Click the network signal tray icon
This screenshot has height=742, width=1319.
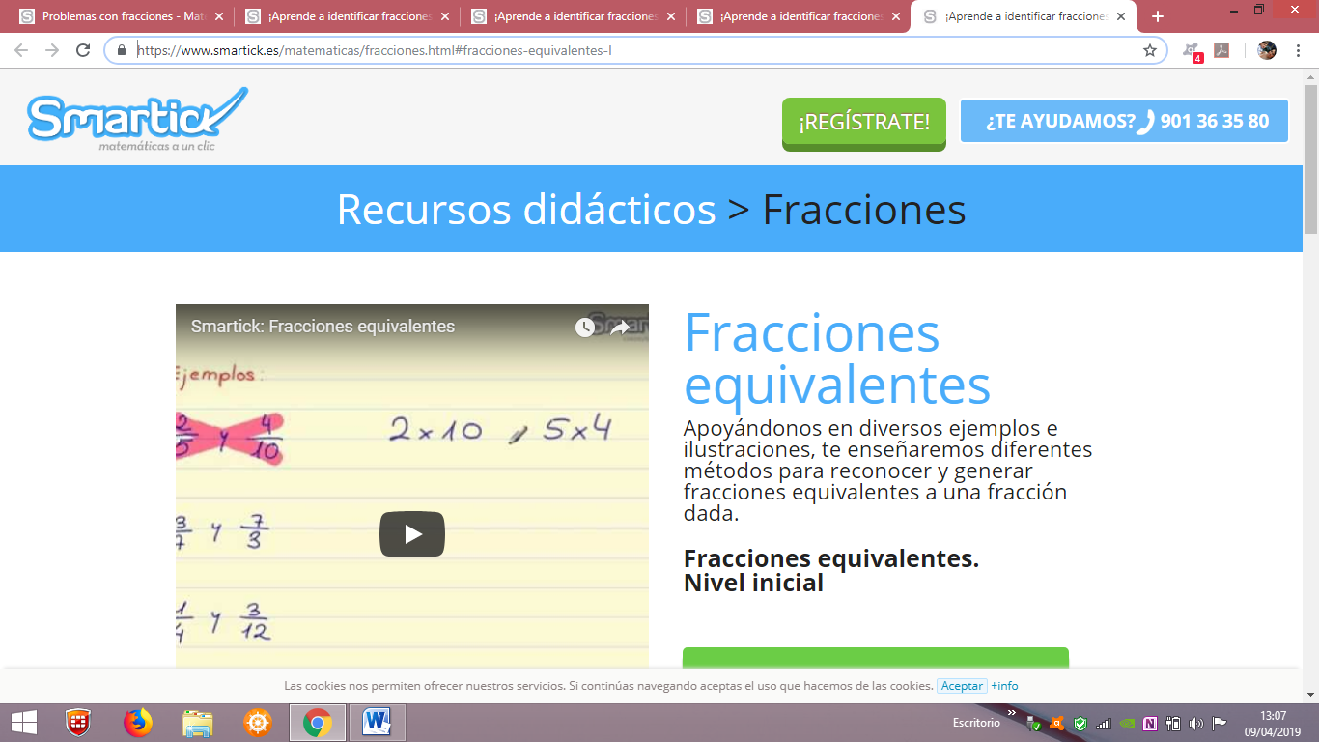pyautogui.click(x=1104, y=724)
